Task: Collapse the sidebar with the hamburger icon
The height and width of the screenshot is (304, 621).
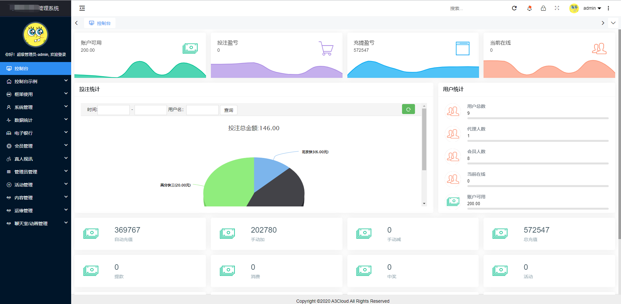Action: click(82, 8)
